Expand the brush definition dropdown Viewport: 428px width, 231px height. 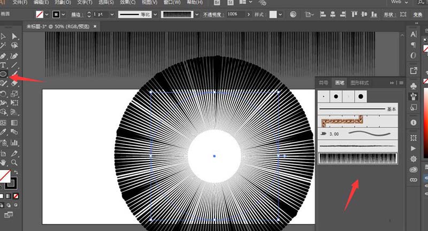coord(197,14)
